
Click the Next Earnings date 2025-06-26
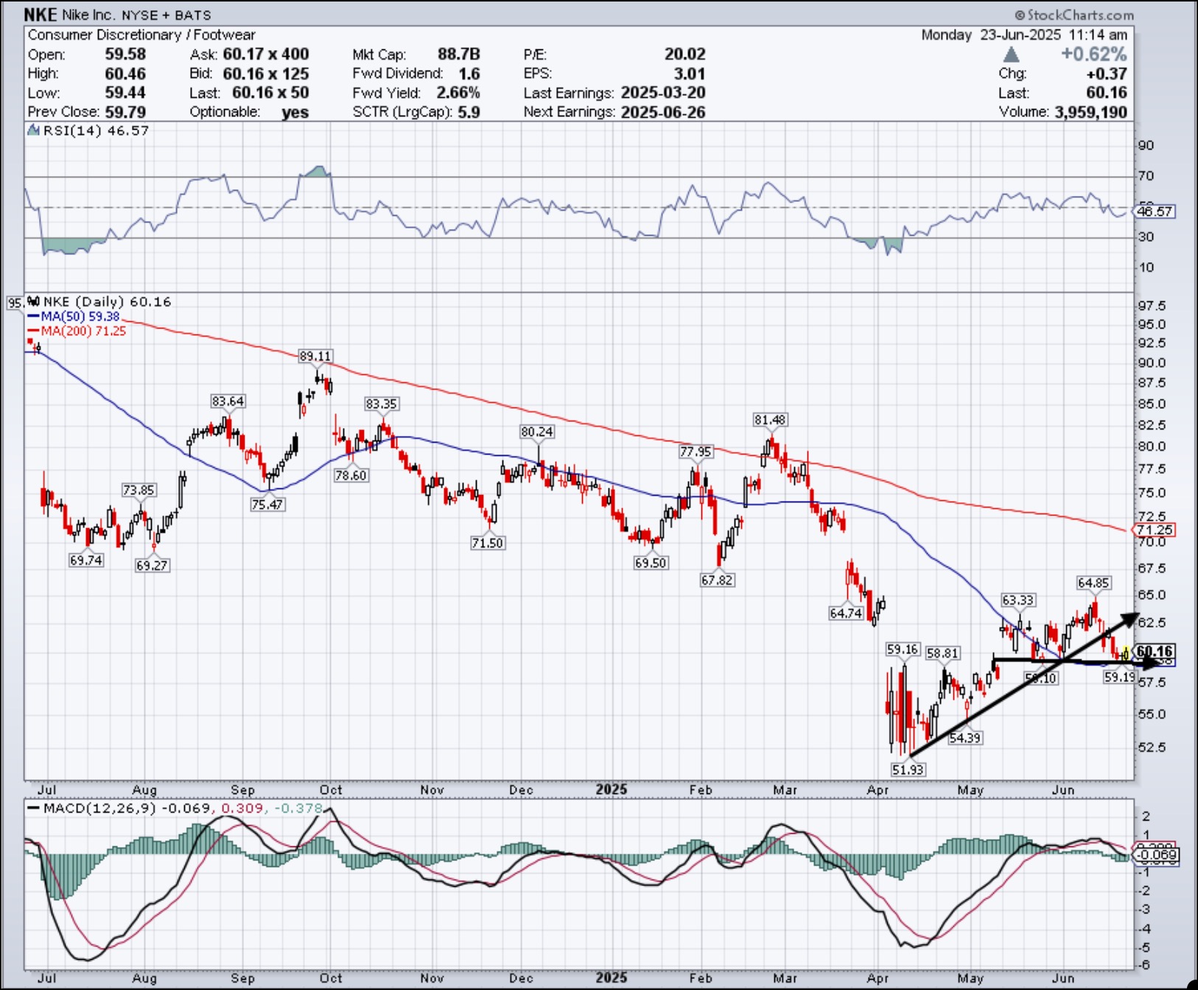click(662, 112)
